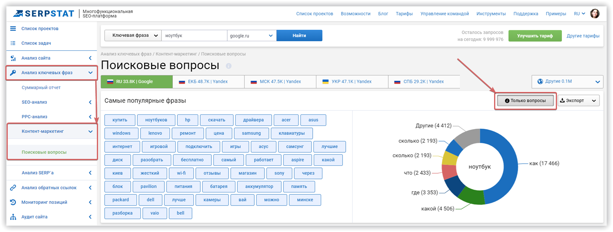613x232 pixels.
Task: Switch to the СПБ 29.2K Yandex tab
Action: tap(424, 81)
